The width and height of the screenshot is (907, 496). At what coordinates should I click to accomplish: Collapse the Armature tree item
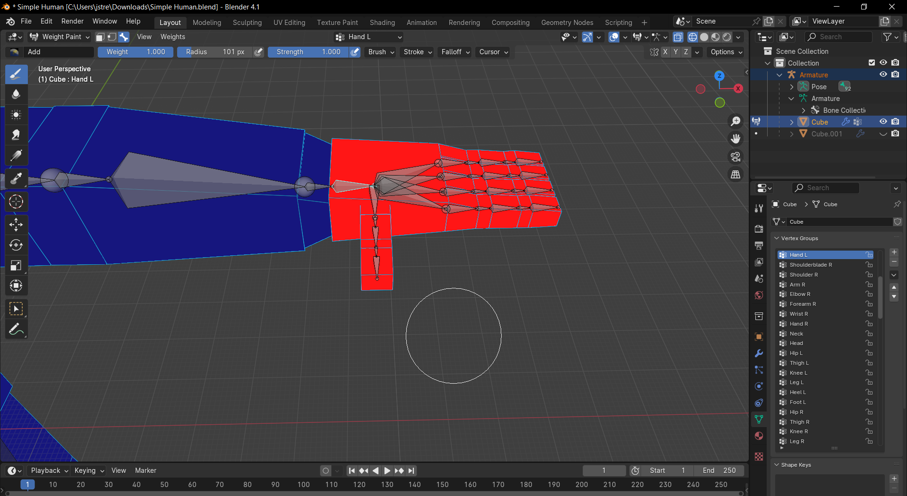pyautogui.click(x=779, y=75)
